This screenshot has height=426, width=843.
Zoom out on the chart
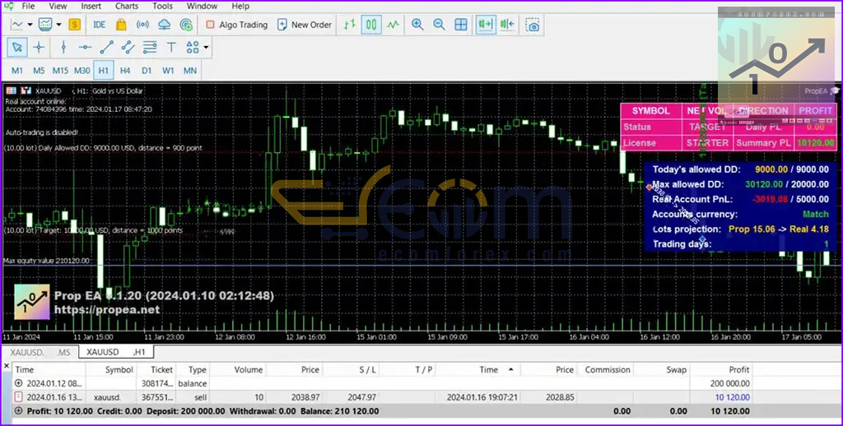(x=439, y=25)
